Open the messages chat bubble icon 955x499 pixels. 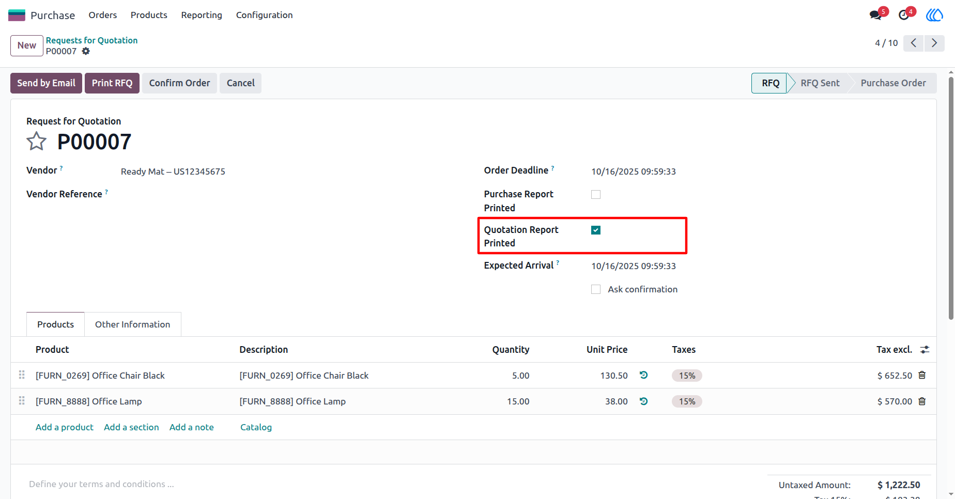click(x=875, y=15)
